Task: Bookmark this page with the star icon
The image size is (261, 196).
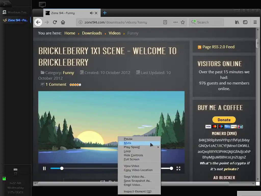Action: [x=183, y=22]
